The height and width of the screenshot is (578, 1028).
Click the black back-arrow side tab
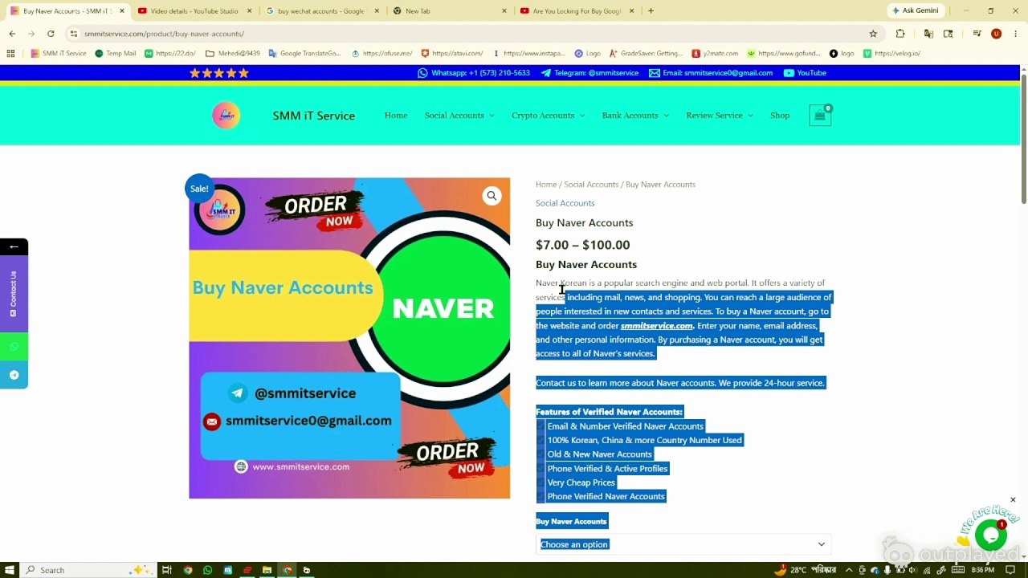(14, 247)
